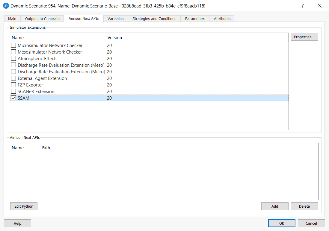
Task: Enable Microsimulator Network Checker checkbox
Action: pyautogui.click(x=13, y=45)
